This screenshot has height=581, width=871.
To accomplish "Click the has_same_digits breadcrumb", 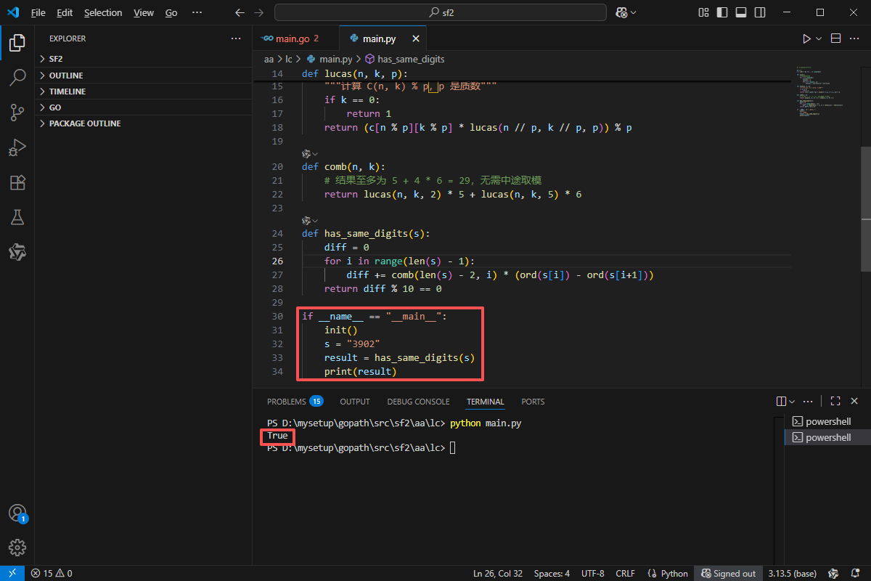I will point(404,59).
